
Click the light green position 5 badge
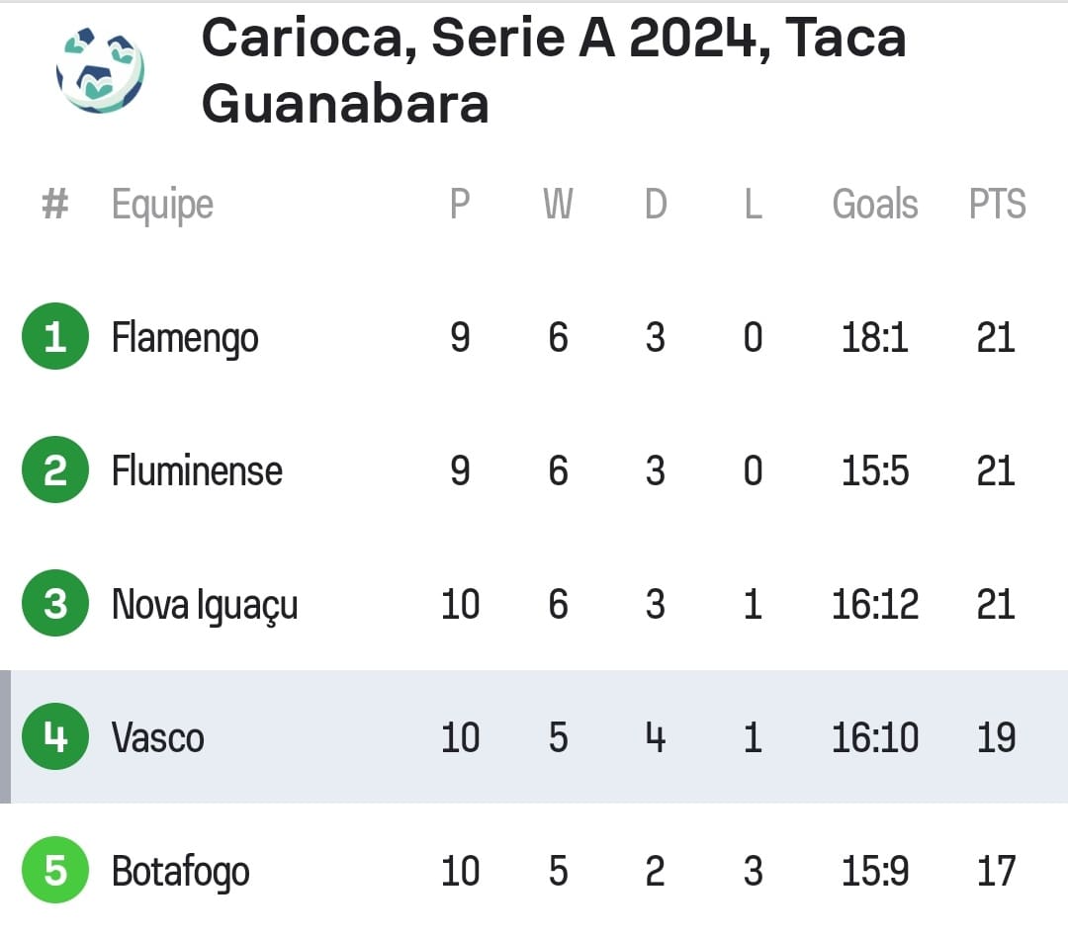(55, 870)
